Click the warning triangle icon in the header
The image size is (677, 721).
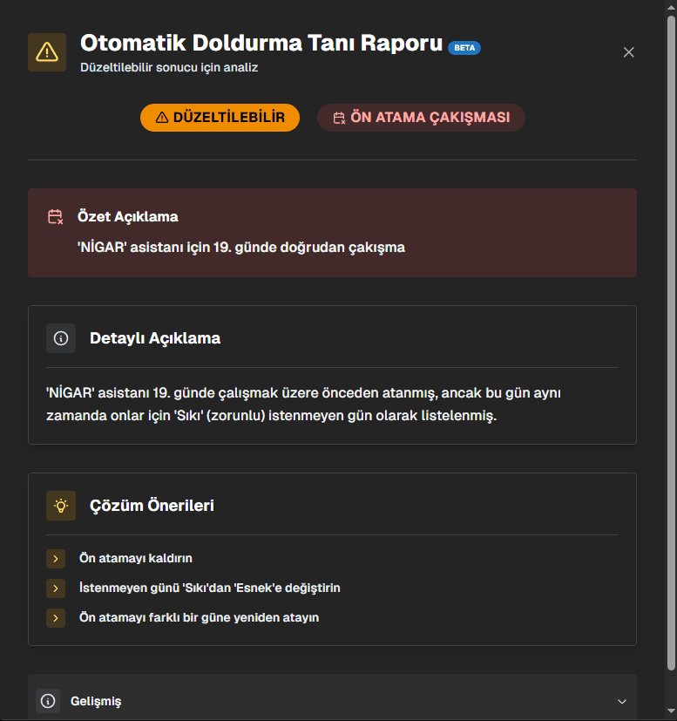click(47, 51)
